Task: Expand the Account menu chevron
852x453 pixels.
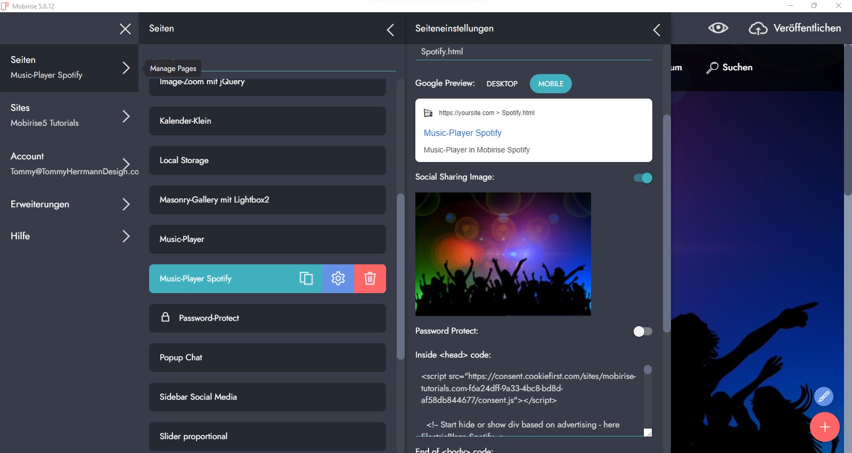Action: click(x=126, y=164)
